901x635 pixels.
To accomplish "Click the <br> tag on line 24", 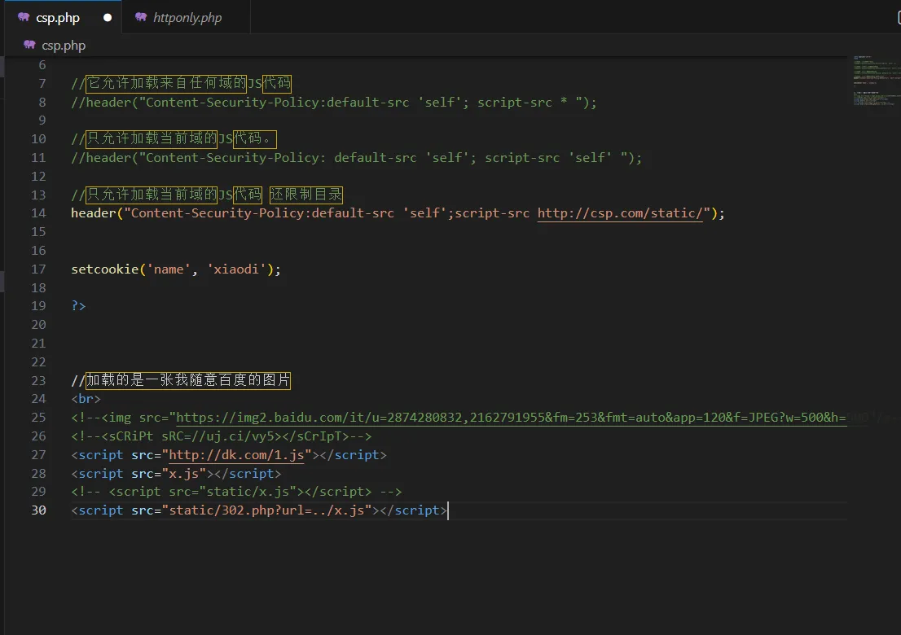I will click(x=86, y=399).
